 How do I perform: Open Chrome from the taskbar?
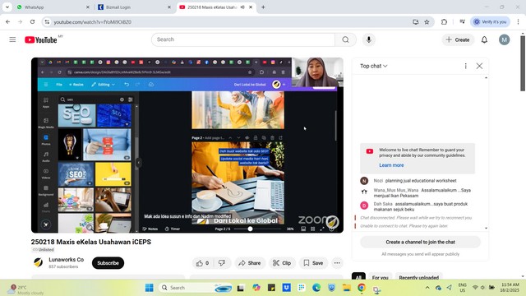pos(362,288)
